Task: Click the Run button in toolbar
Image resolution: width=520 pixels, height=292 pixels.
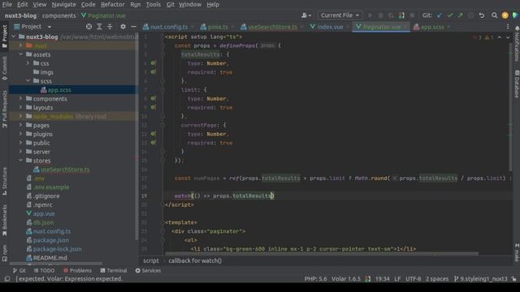Action: [x=370, y=15]
